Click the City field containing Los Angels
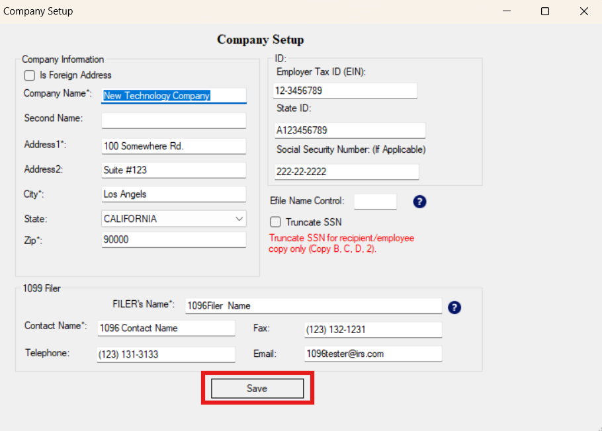This screenshot has width=602, height=431. [173, 194]
